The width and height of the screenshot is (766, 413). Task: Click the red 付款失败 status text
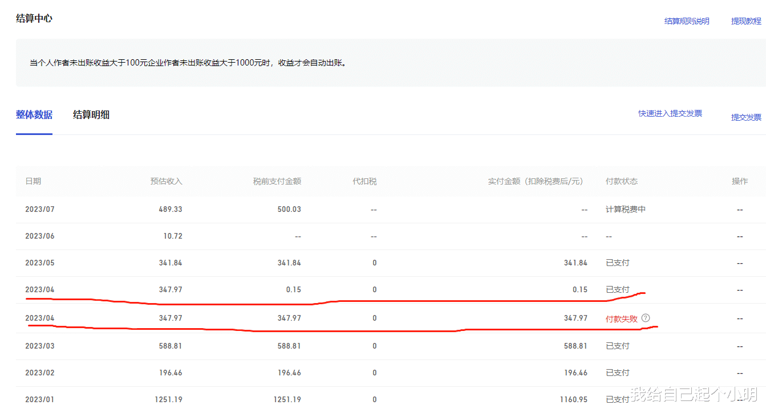click(x=622, y=318)
